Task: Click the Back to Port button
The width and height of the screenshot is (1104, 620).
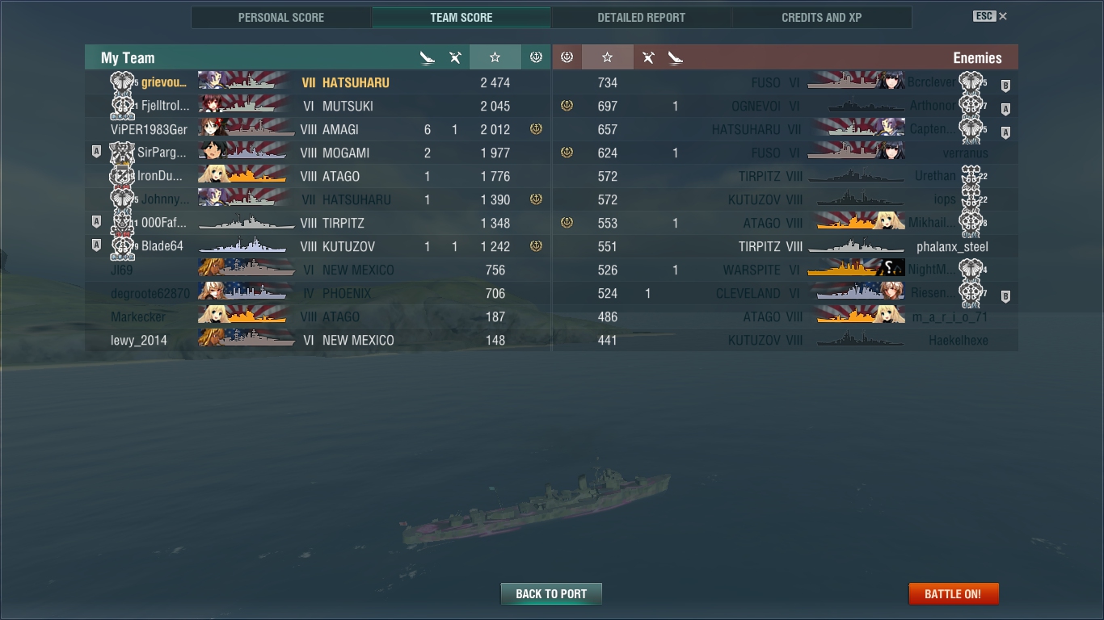Action: coord(551,594)
